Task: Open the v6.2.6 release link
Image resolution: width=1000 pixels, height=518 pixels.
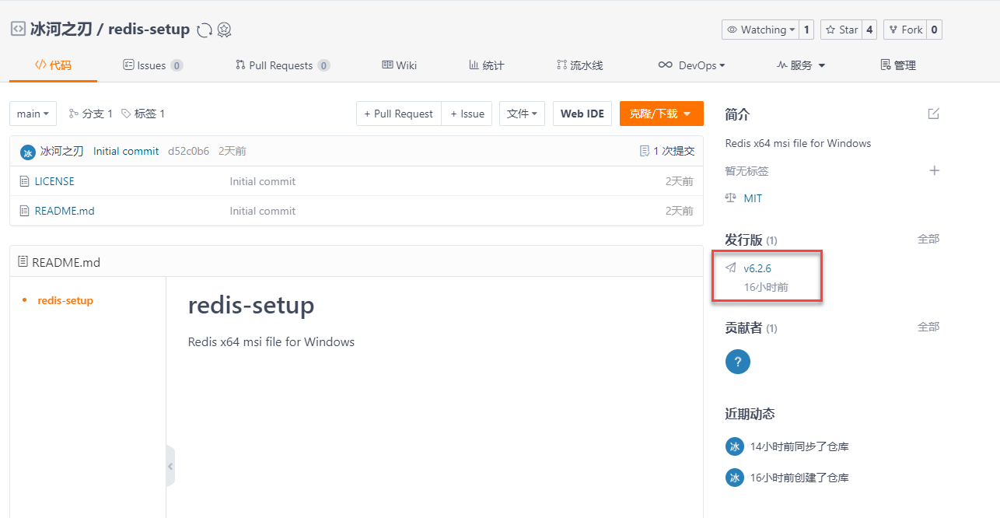Action: coord(757,268)
